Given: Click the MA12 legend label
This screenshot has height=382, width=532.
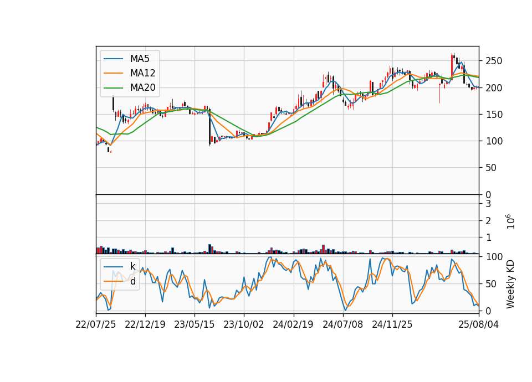Looking at the screenshot, I should tap(142, 73).
